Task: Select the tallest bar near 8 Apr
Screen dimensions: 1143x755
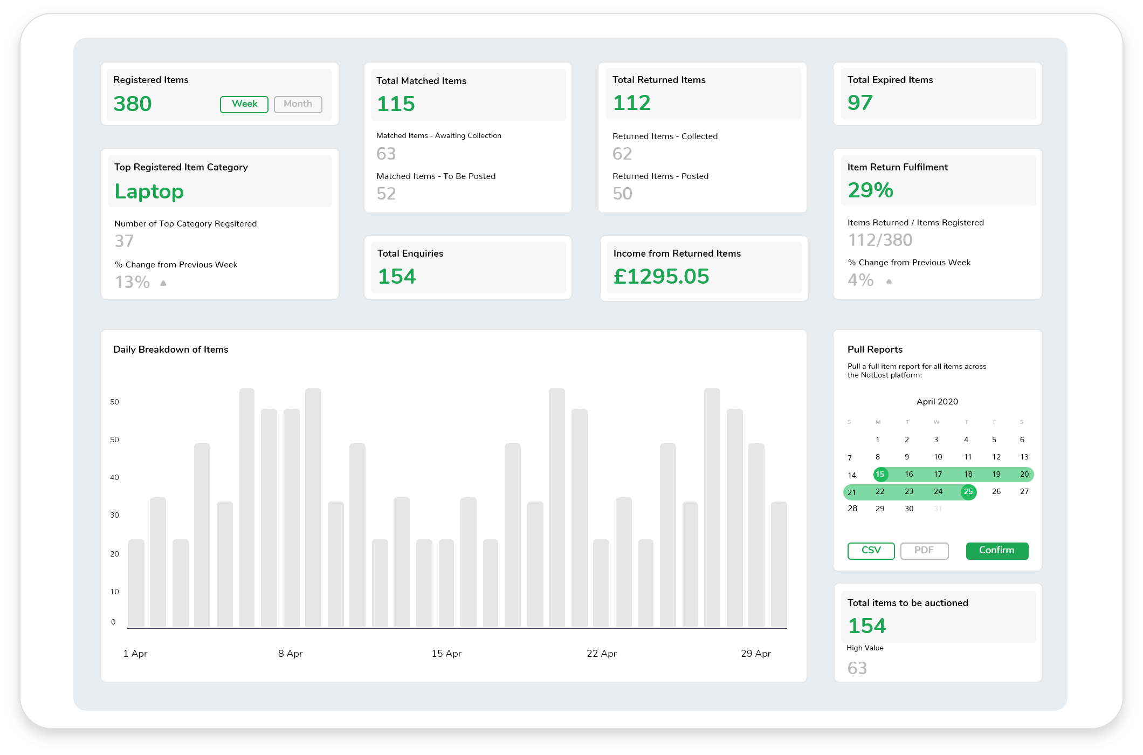Action: pos(313,507)
